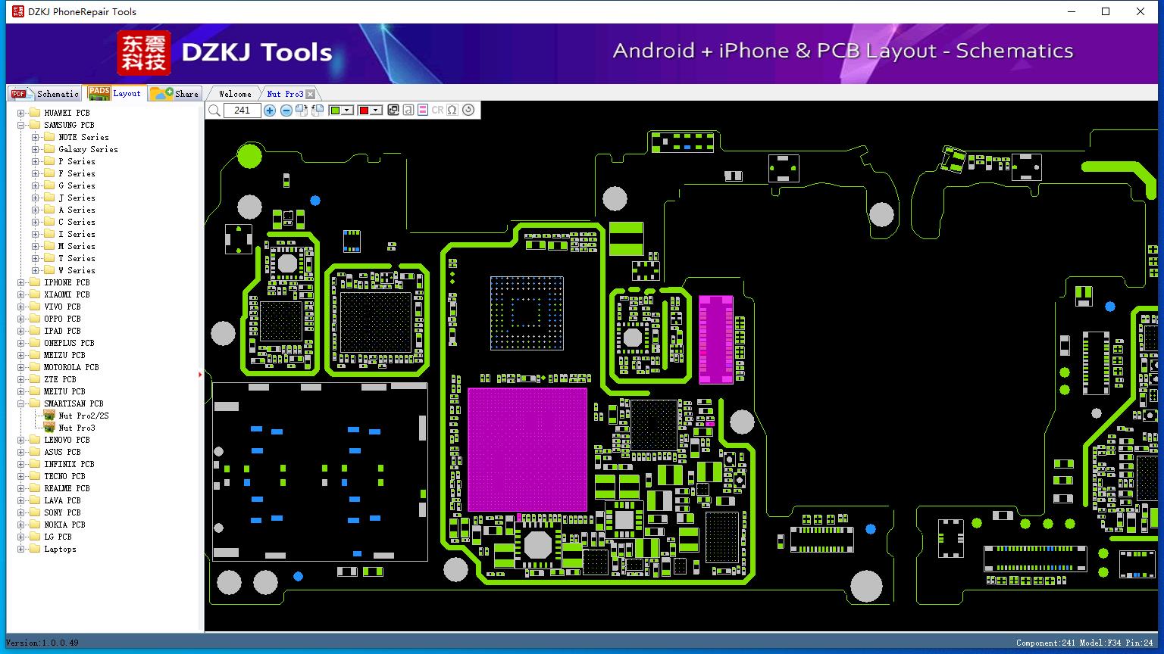Click the magnifier search icon in the toolbar

pos(214,111)
